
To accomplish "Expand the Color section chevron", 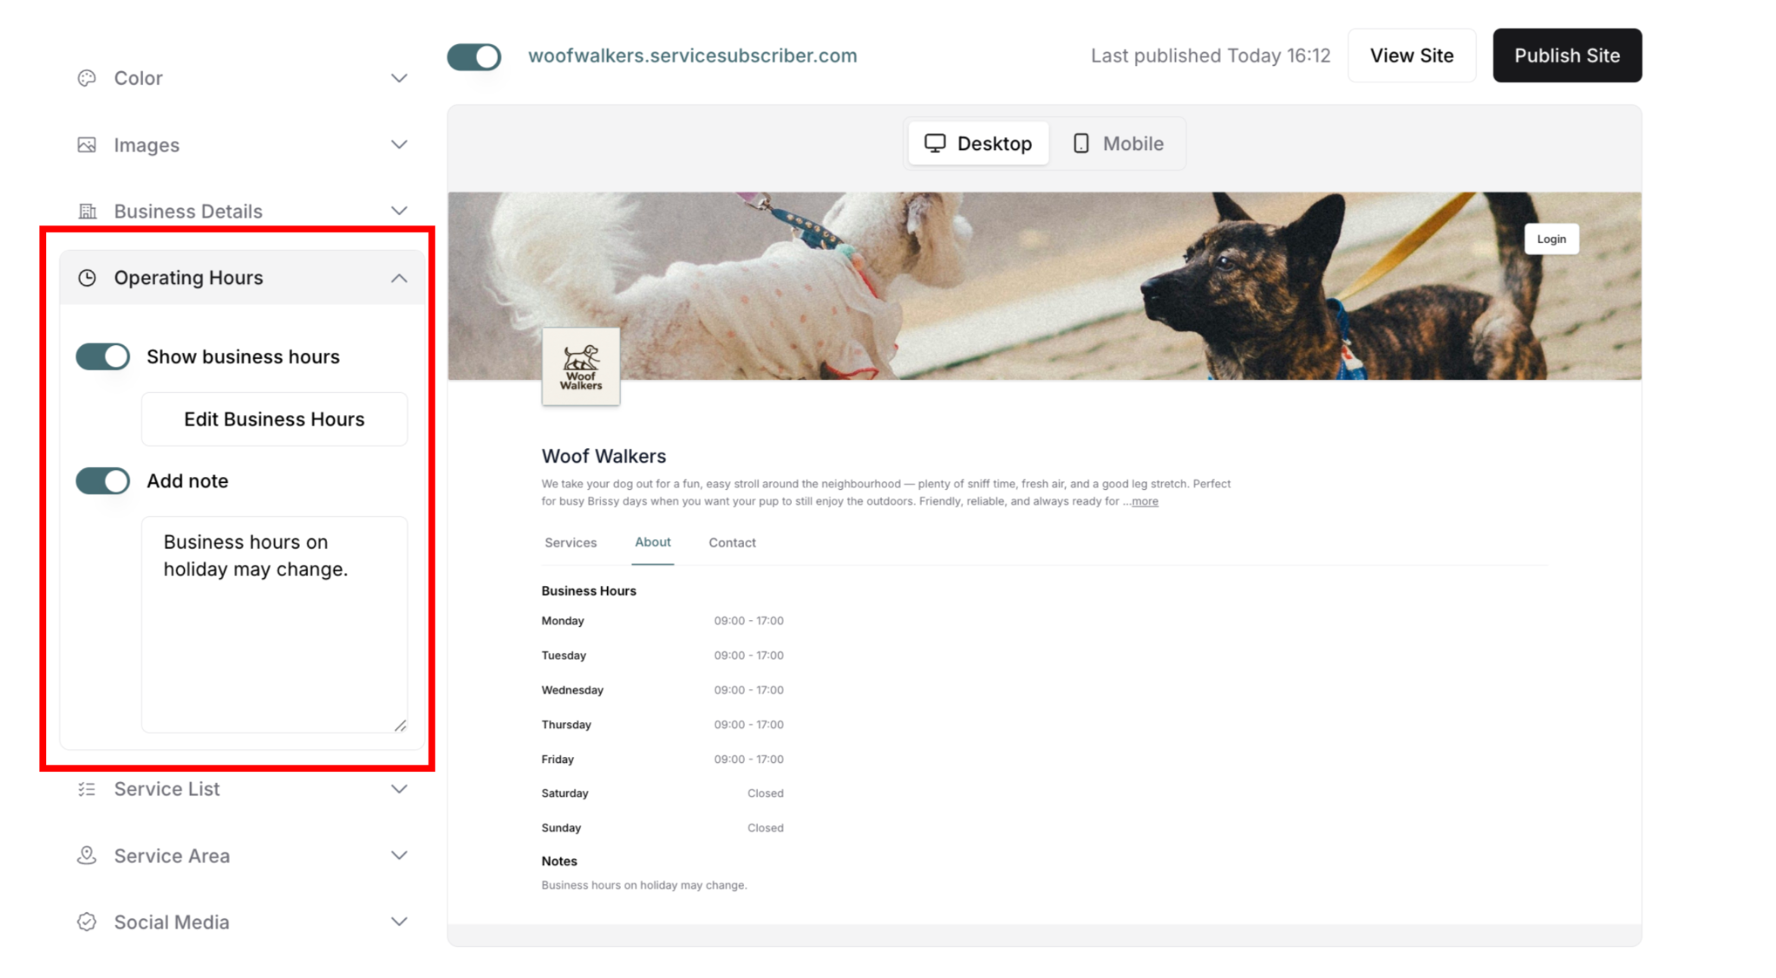I will [x=399, y=78].
